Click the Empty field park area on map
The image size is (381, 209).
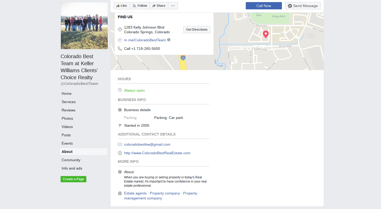pos(278,16)
